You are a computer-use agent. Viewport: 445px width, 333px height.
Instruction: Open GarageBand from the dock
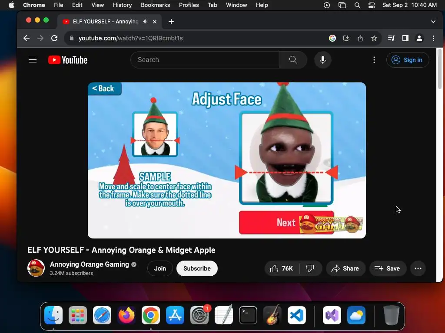(x=272, y=315)
